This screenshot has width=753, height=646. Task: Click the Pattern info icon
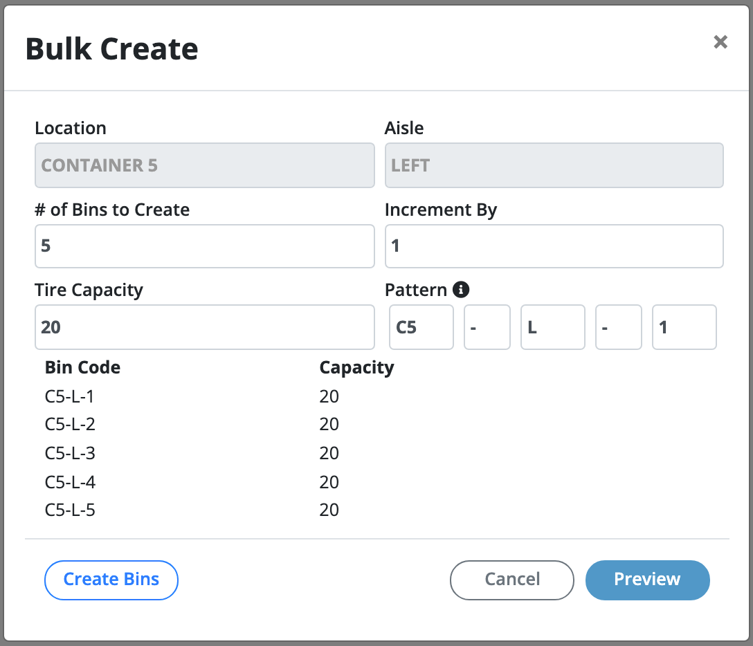[461, 290]
